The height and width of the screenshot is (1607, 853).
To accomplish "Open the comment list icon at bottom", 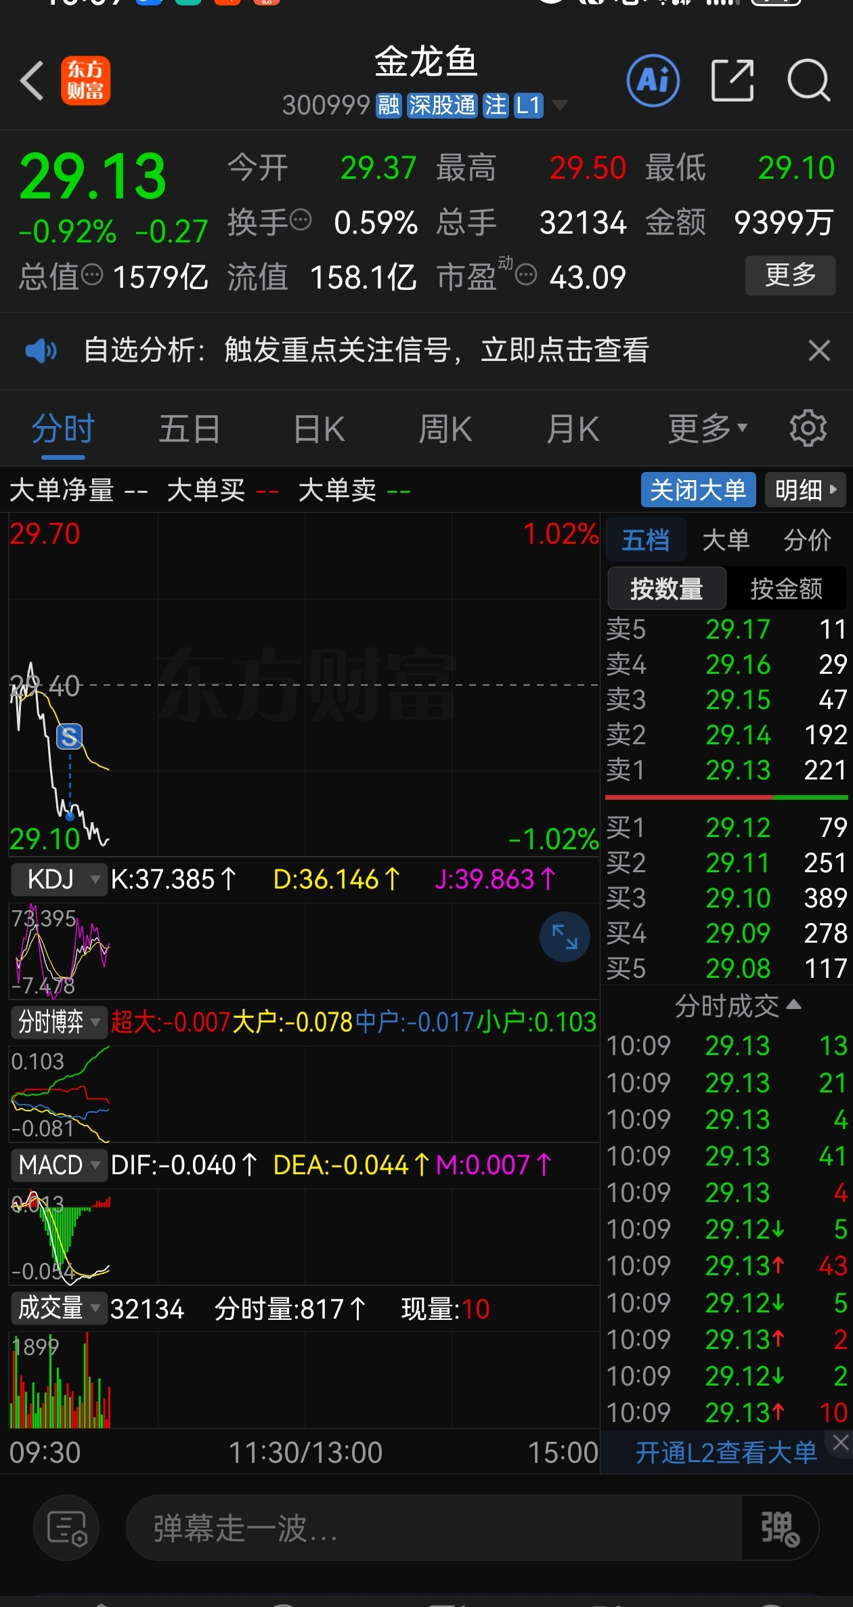I will (x=66, y=1528).
